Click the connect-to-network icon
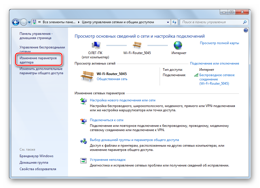The width and height of the screenshot is (260, 188). pyautogui.click(x=83, y=121)
